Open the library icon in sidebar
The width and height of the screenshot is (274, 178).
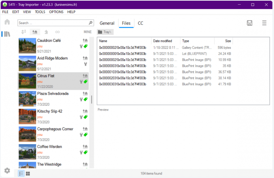click(x=7, y=34)
